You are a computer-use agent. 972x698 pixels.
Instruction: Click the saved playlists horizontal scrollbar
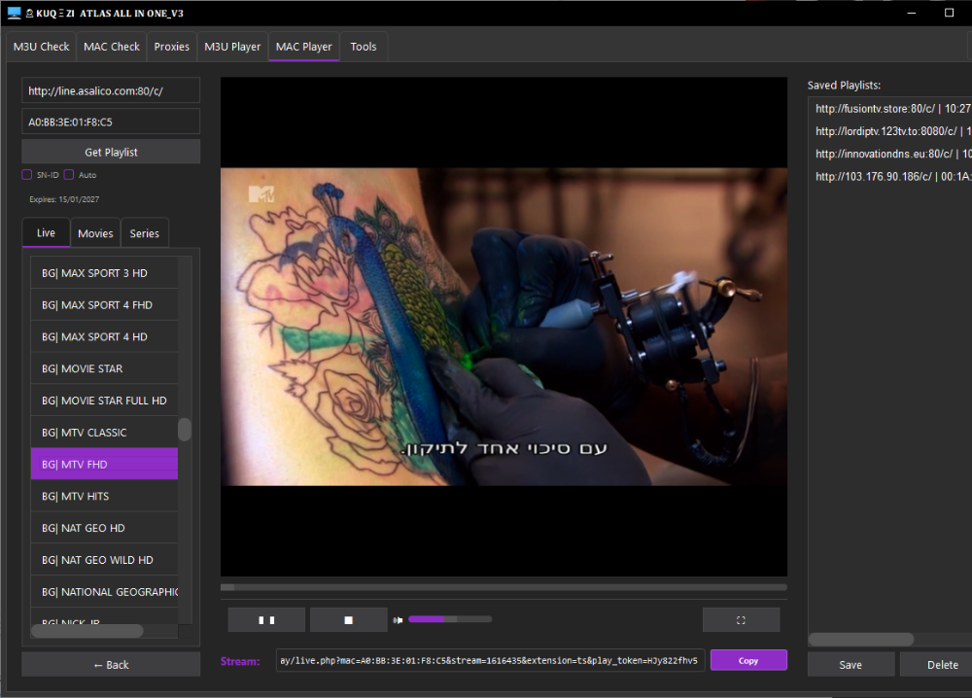point(860,639)
